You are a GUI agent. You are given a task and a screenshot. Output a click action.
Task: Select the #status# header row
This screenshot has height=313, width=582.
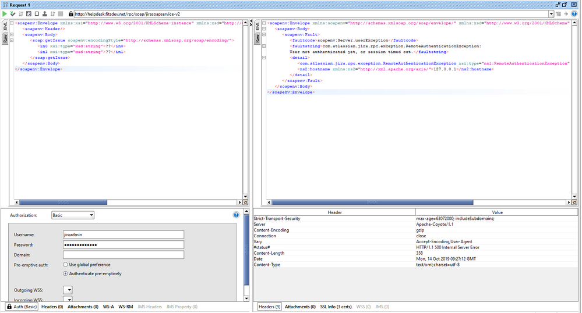415,247
